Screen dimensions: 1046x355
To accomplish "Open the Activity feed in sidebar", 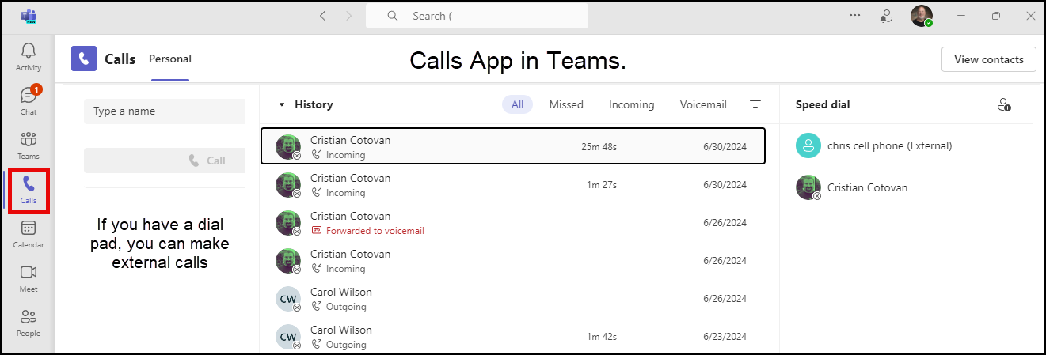I will 29,57.
